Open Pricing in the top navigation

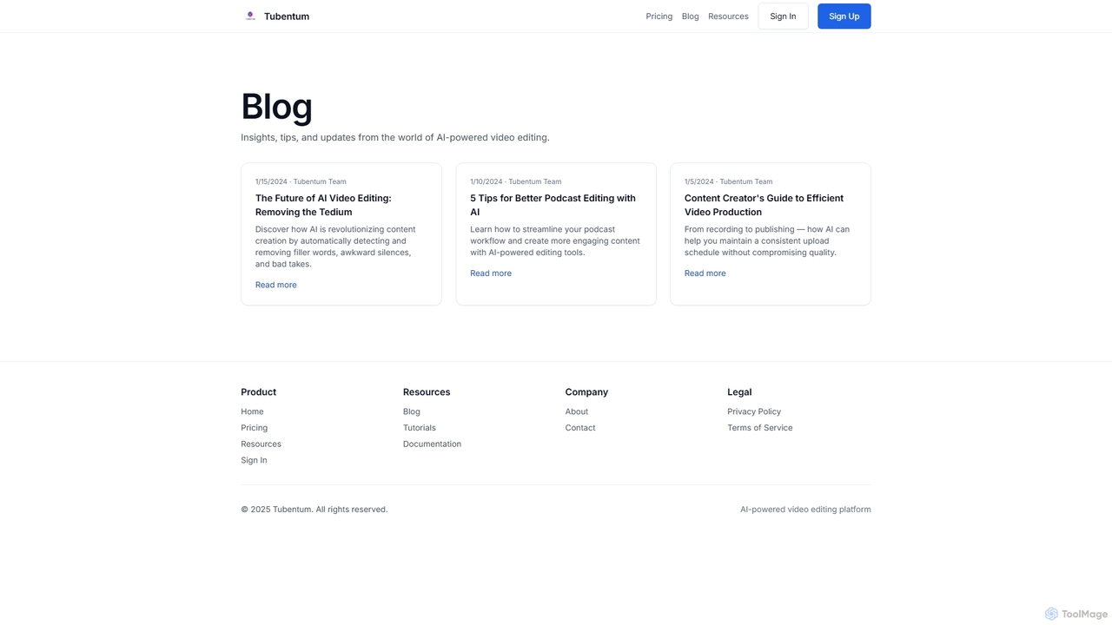click(659, 16)
